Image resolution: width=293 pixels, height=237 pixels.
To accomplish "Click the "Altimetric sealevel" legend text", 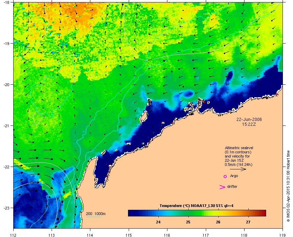I will (x=239, y=148).
